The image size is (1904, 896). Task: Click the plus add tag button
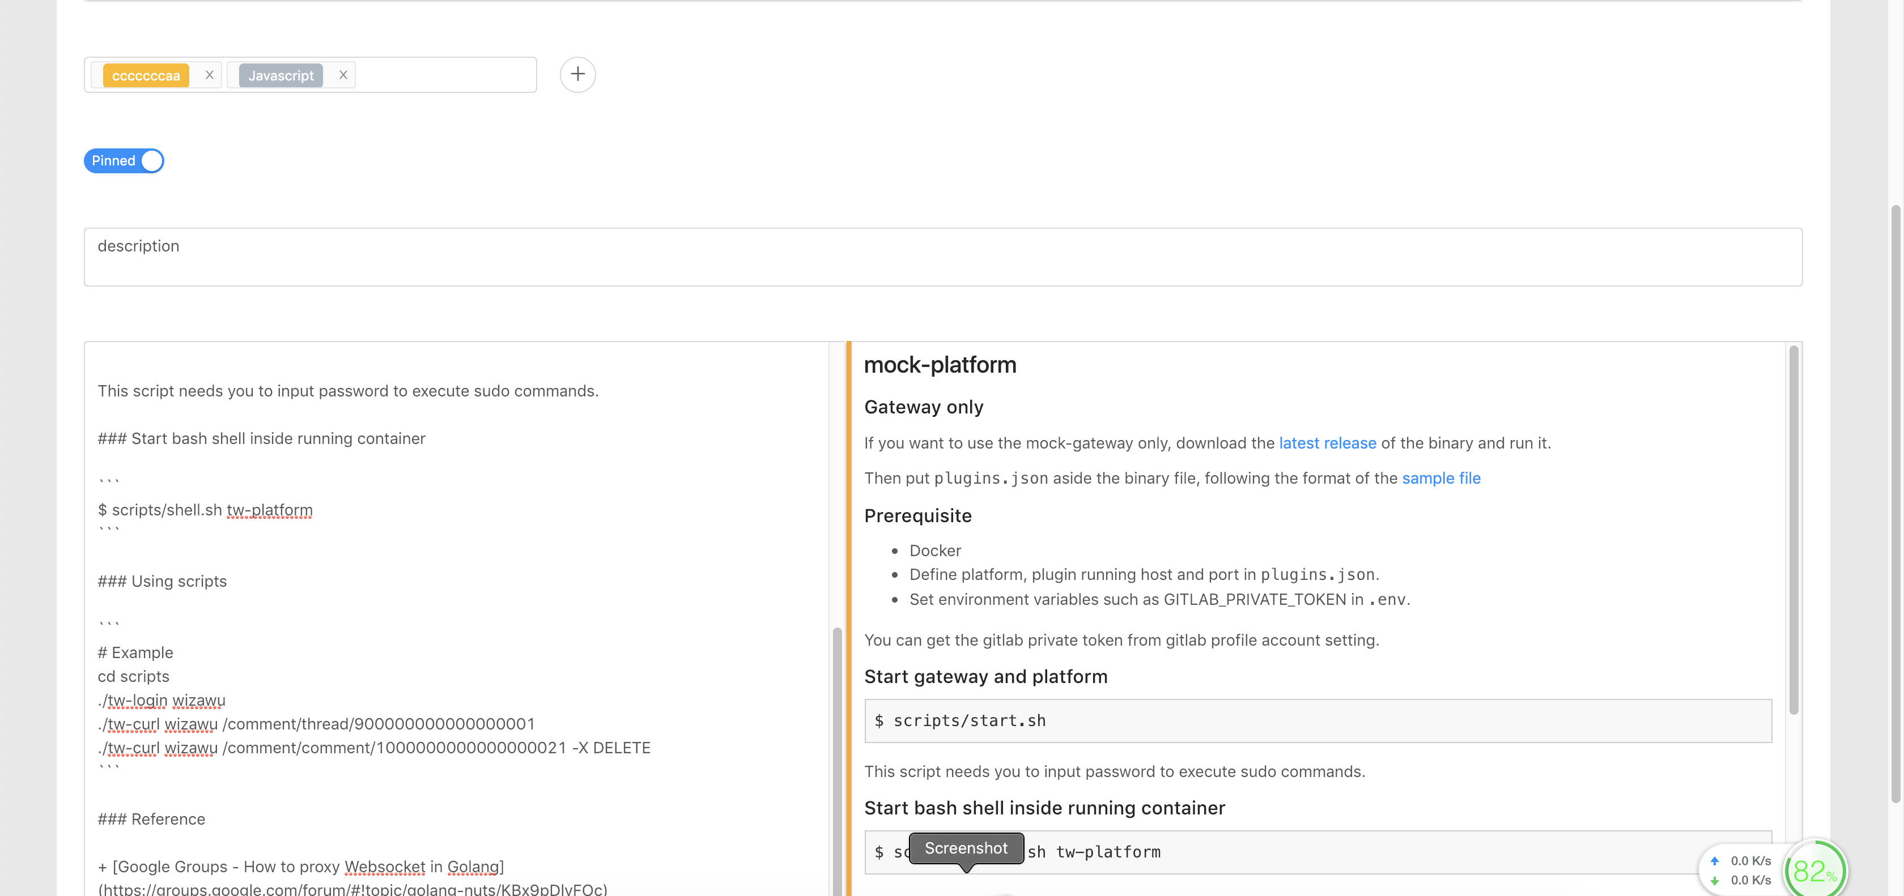pyautogui.click(x=577, y=75)
